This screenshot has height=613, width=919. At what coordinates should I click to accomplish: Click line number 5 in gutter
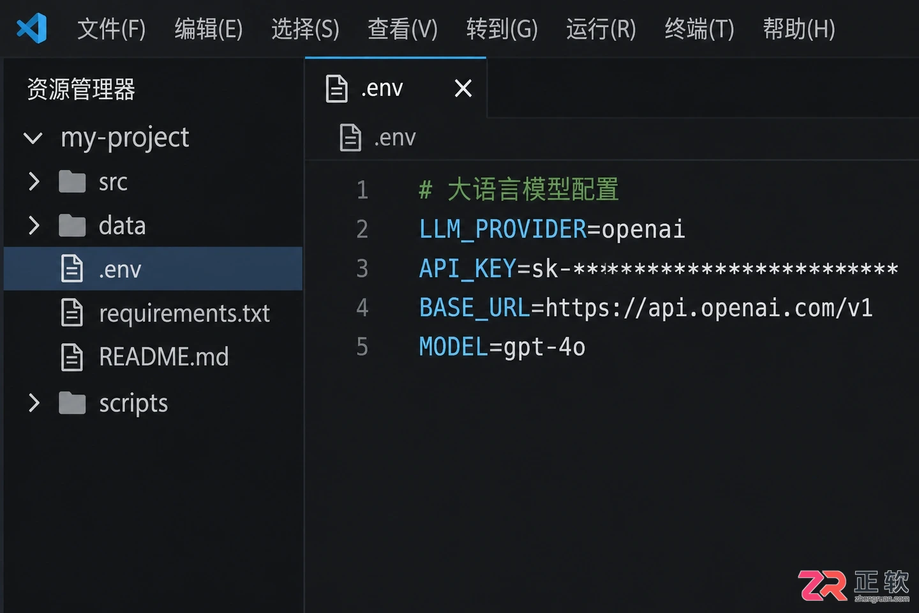point(362,347)
